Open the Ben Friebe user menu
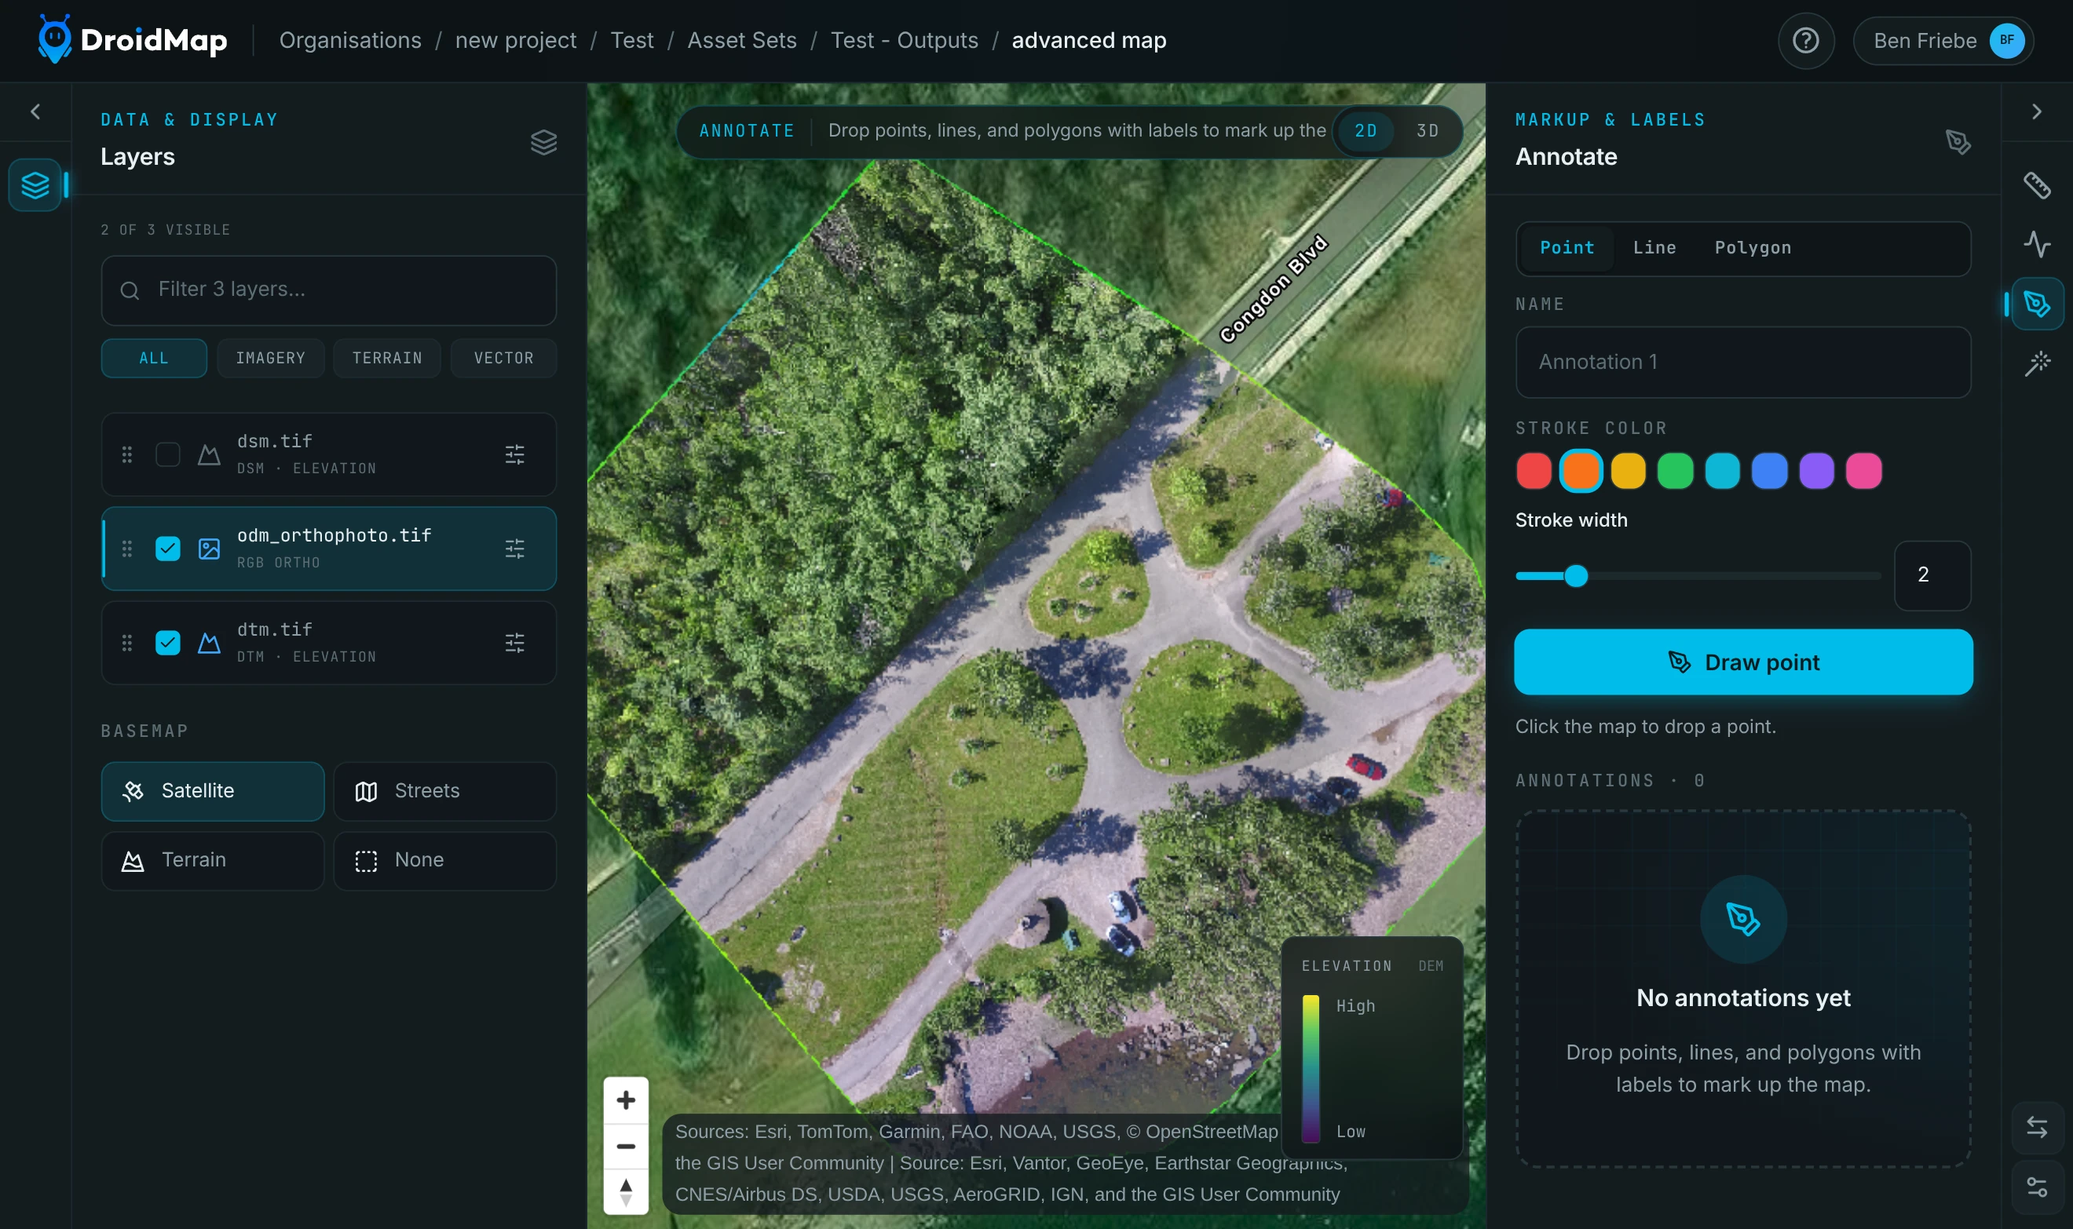Screen dimensions: 2073x1229 click(x=1943, y=41)
